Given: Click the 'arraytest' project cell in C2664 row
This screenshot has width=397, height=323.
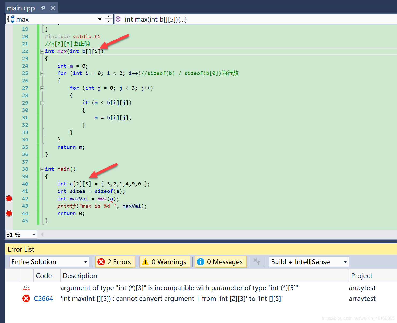Looking at the screenshot, I should 362,299.
